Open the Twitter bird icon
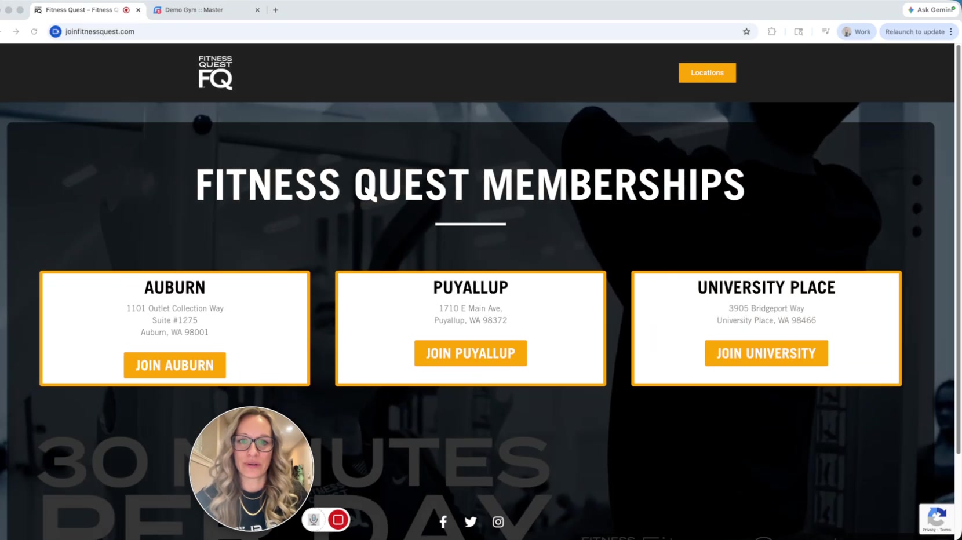962x540 pixels. pos(471,521)
